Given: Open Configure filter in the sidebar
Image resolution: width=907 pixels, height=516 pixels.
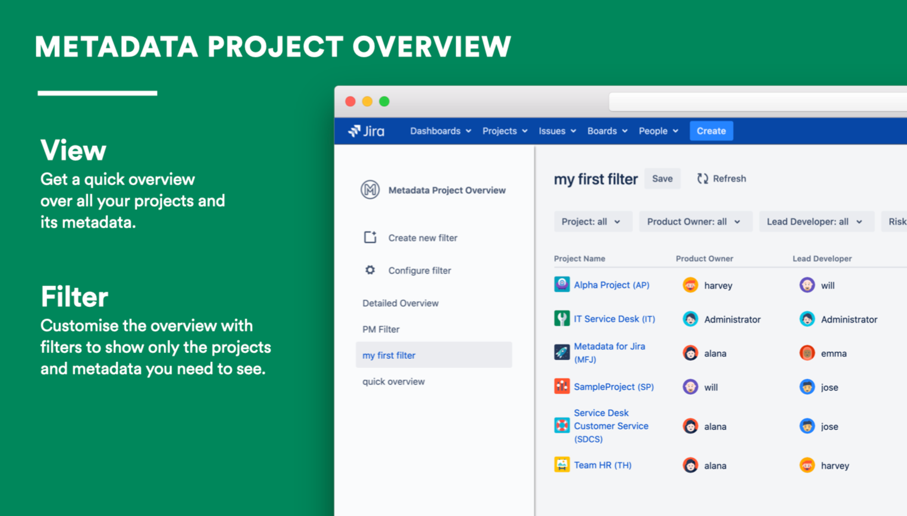Looking at the screenshot, I should click(420, 271).
